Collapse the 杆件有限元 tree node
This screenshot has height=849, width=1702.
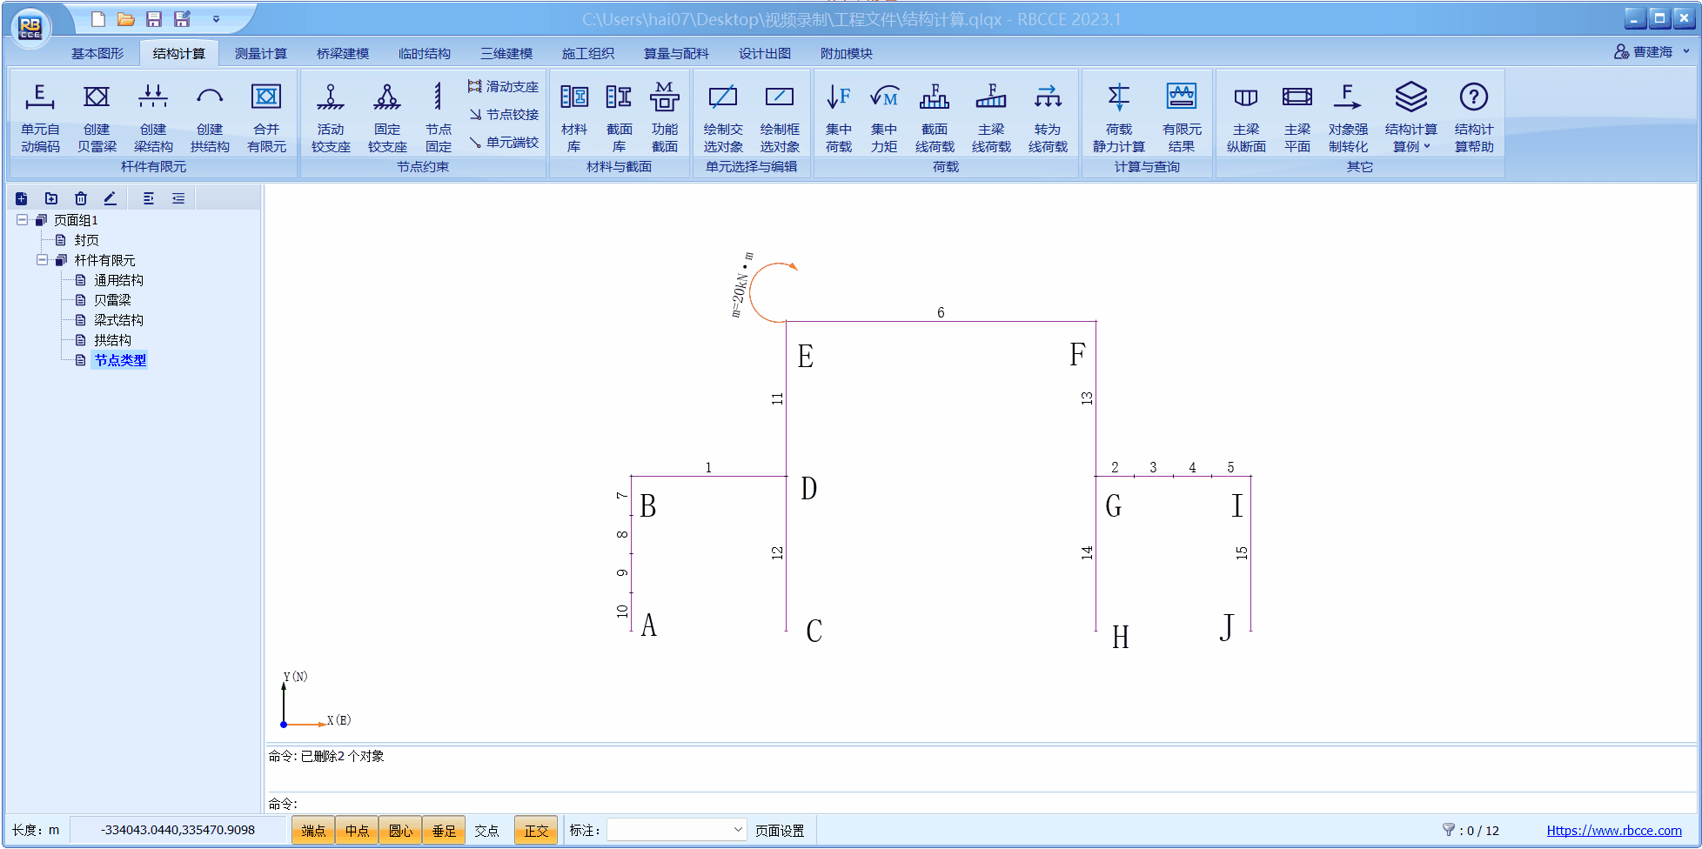[42, 260]
